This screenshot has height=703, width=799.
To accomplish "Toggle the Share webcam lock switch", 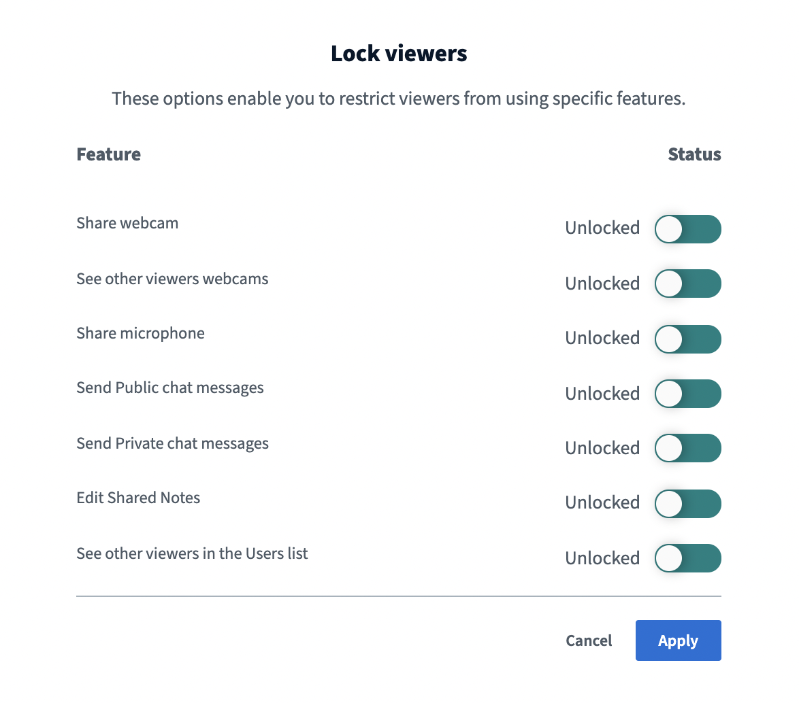I will coord(688,229).
